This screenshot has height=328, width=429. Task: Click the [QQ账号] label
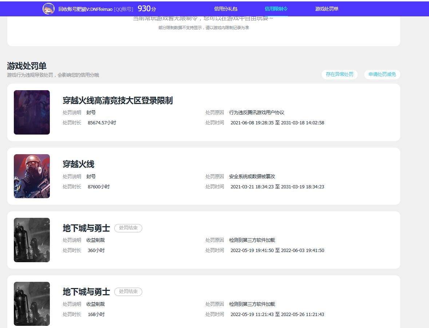click(x=123, y=9)
